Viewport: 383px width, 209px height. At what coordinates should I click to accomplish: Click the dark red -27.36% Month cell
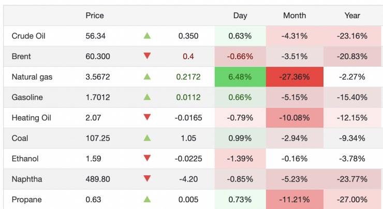coord(294,77)
